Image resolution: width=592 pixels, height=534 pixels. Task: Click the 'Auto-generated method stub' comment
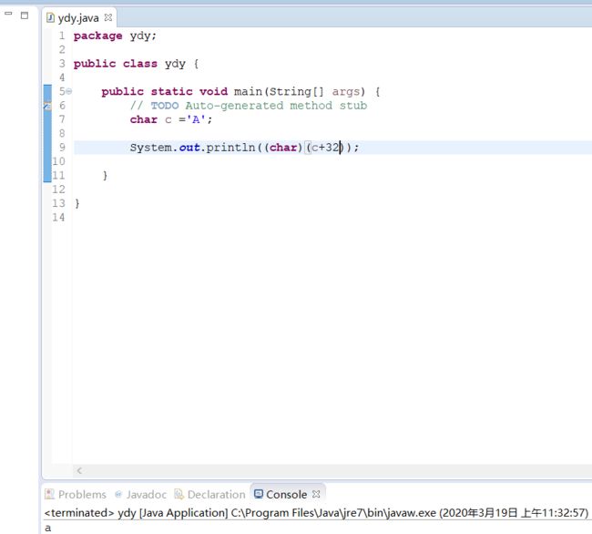(276, 106)
